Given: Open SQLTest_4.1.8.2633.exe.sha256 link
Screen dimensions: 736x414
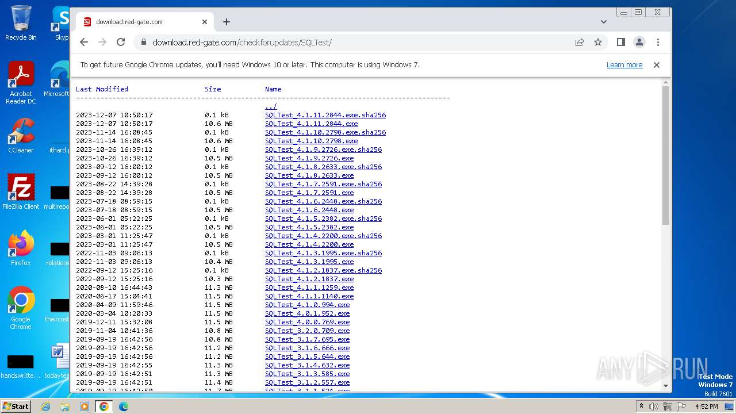Looking at the screenshot, I should [x=323, y=167].
